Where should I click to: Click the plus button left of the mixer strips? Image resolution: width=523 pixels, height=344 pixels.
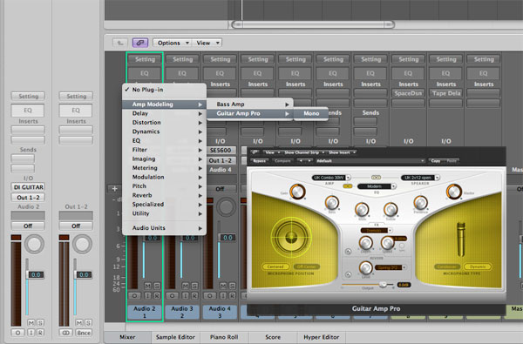[114, 189]
